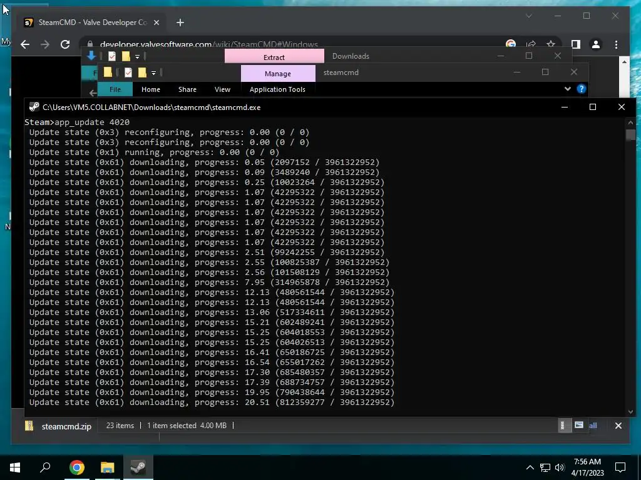This screenshot has width=641, height=480.
Task: Click the 'app_update 4020' command line
Action: tap(77, 122)
